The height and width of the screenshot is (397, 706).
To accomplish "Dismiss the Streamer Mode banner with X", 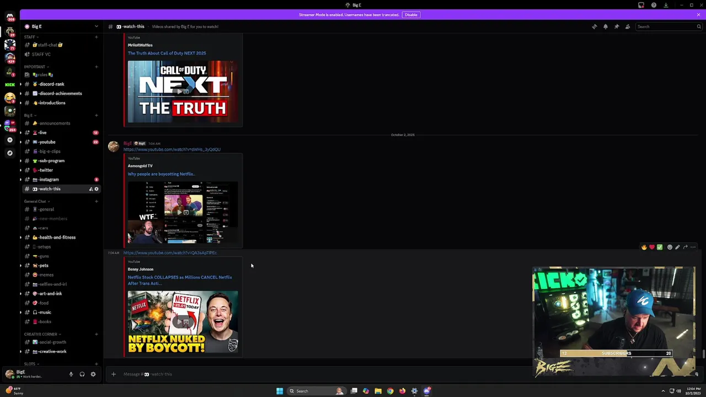I will [698, 15].
